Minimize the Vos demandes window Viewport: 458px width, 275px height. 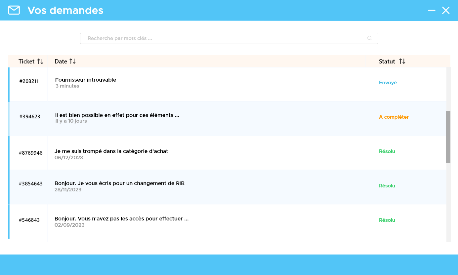coord(432,10)
